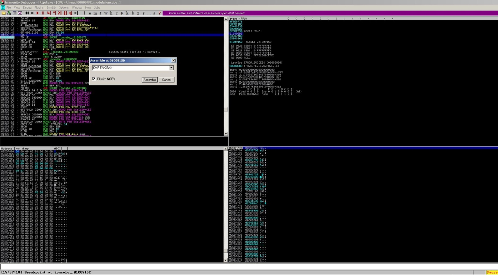
Task: Show Breakpoints via 'b' toolbar button
Action: pos(133,13)
